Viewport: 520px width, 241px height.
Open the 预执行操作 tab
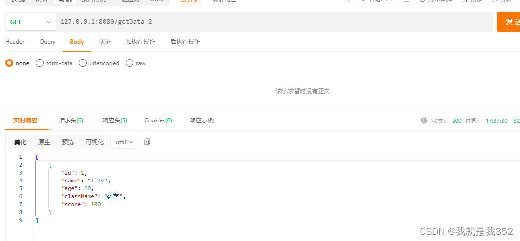pos(140,42)
